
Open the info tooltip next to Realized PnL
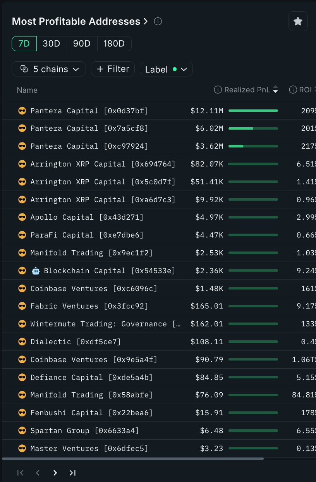pyautogui.click(x=218, y=90)
